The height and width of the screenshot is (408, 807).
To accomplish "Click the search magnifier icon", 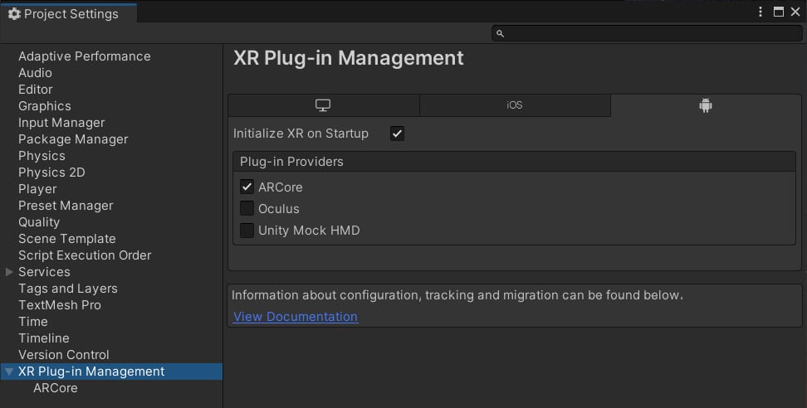I will pyautogui.click(x=500, y=33).
